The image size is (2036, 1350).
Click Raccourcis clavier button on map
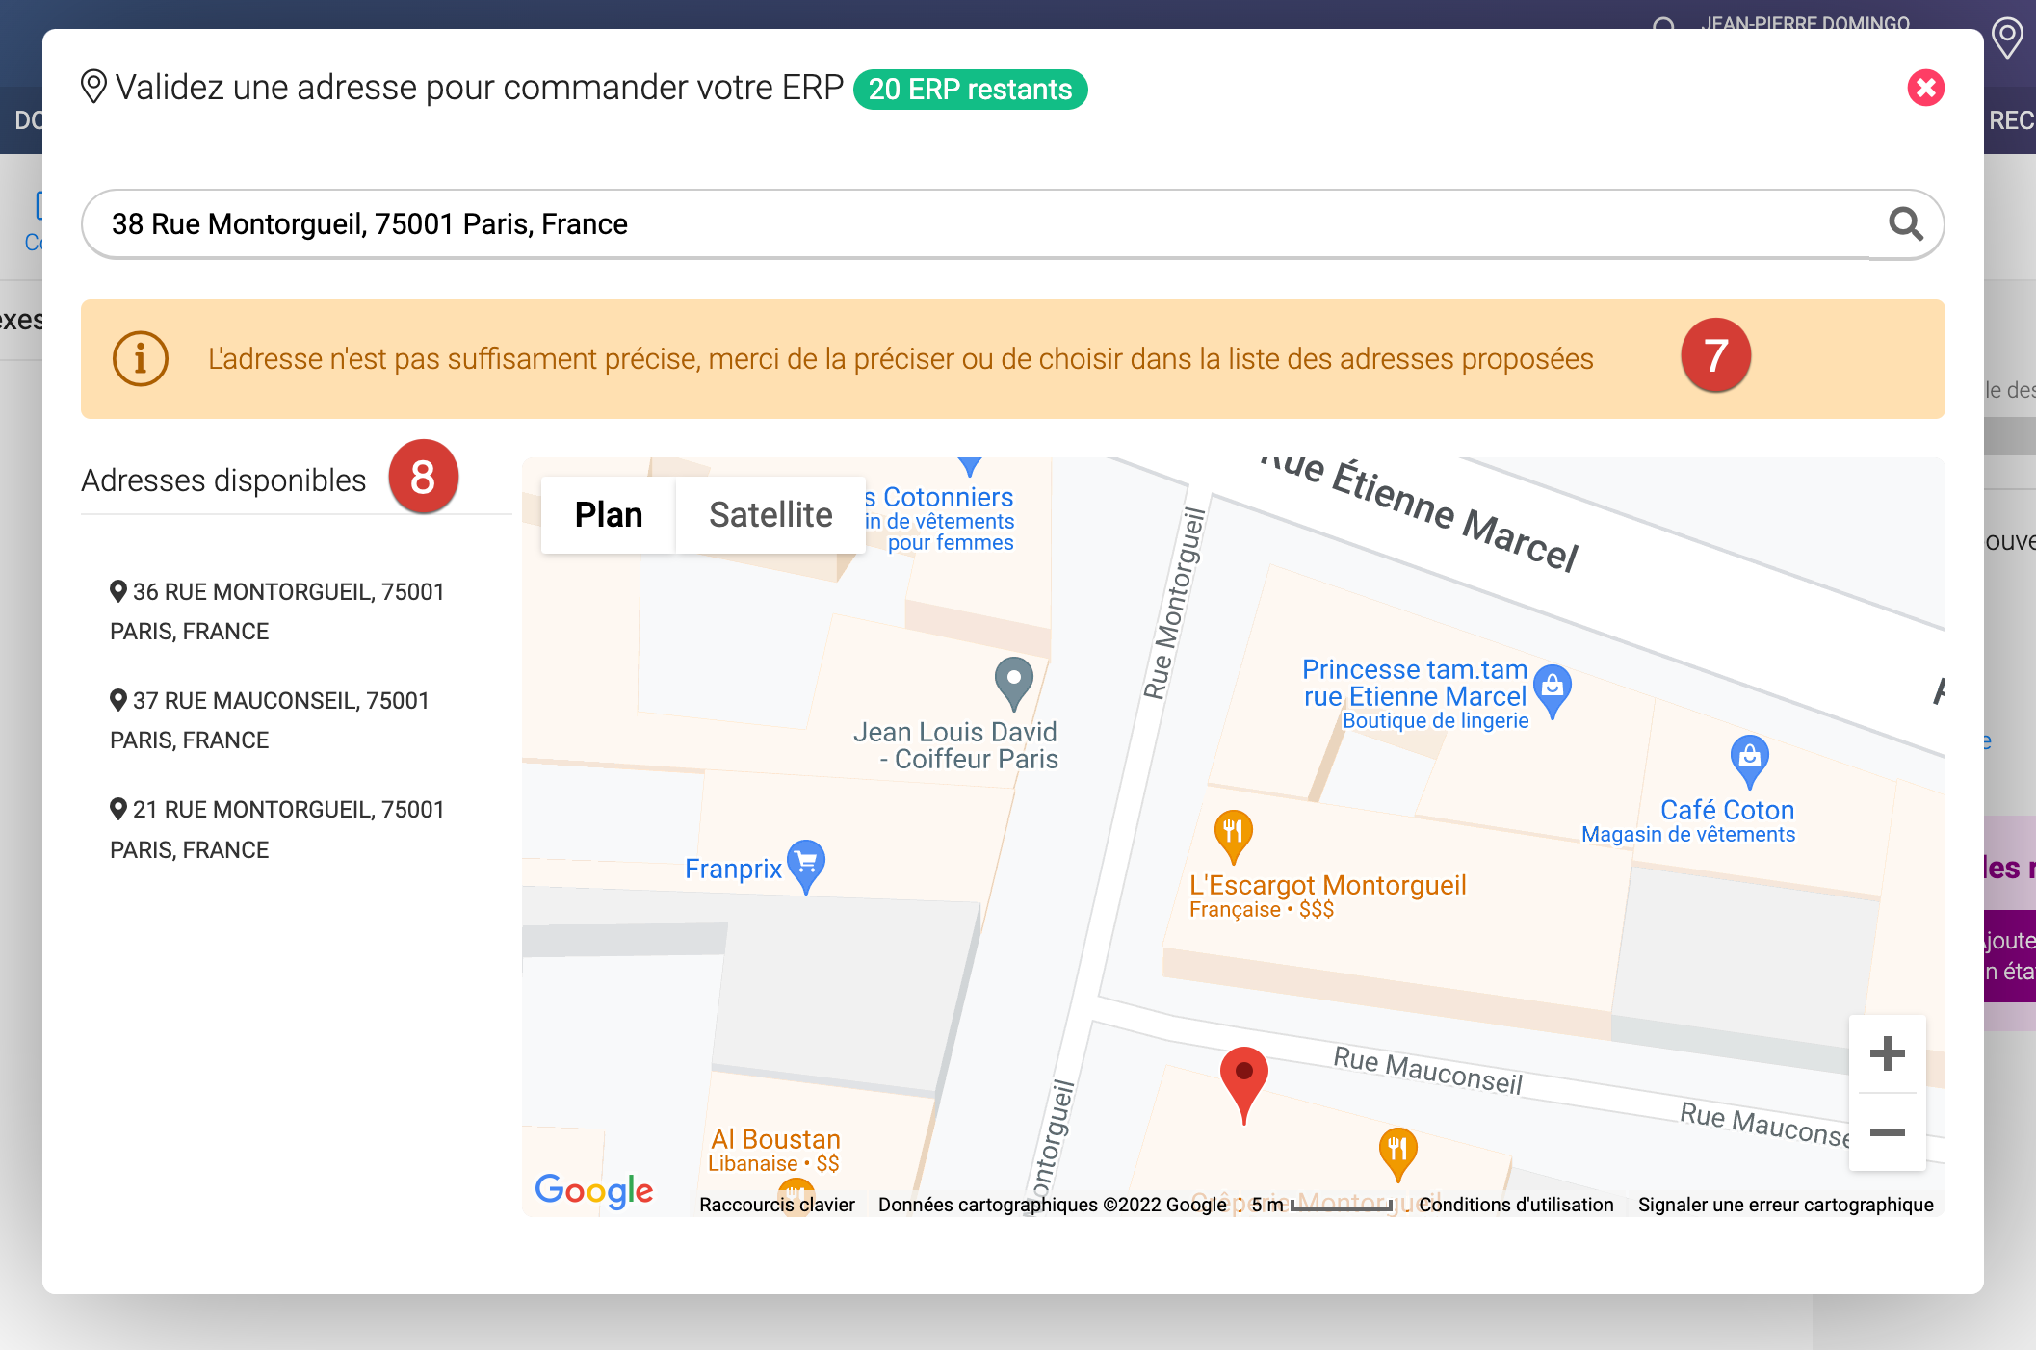click(x=776, y=1205)
